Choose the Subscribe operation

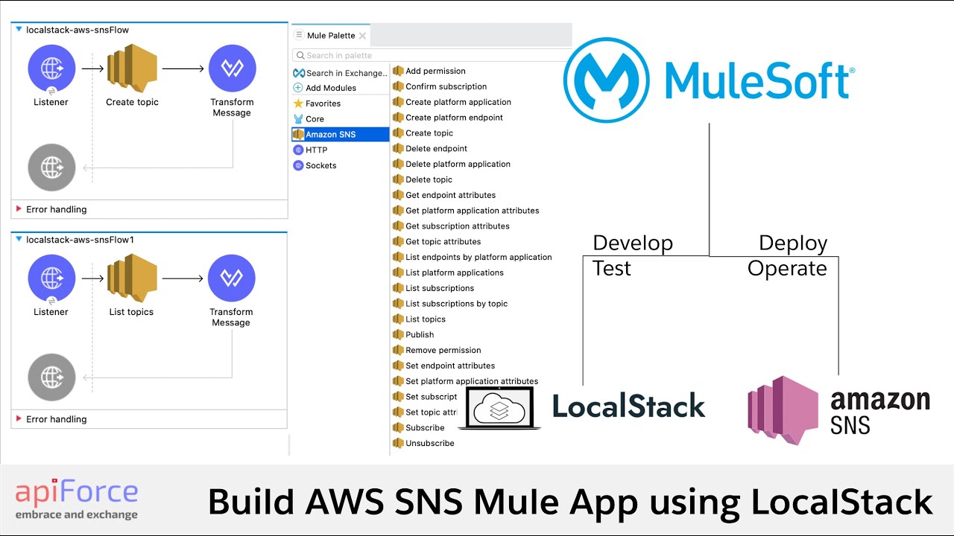pyautogui.click(x=419, y=428)
